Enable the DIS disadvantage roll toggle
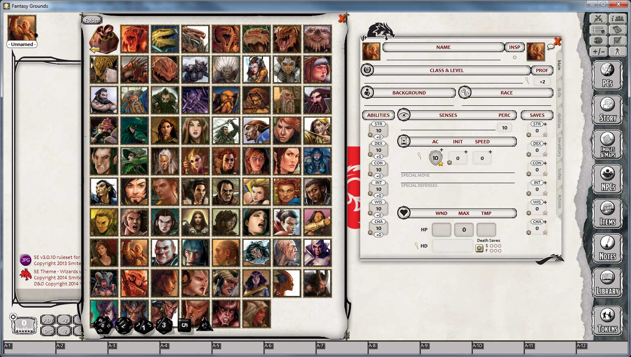 tap(48, 331)
